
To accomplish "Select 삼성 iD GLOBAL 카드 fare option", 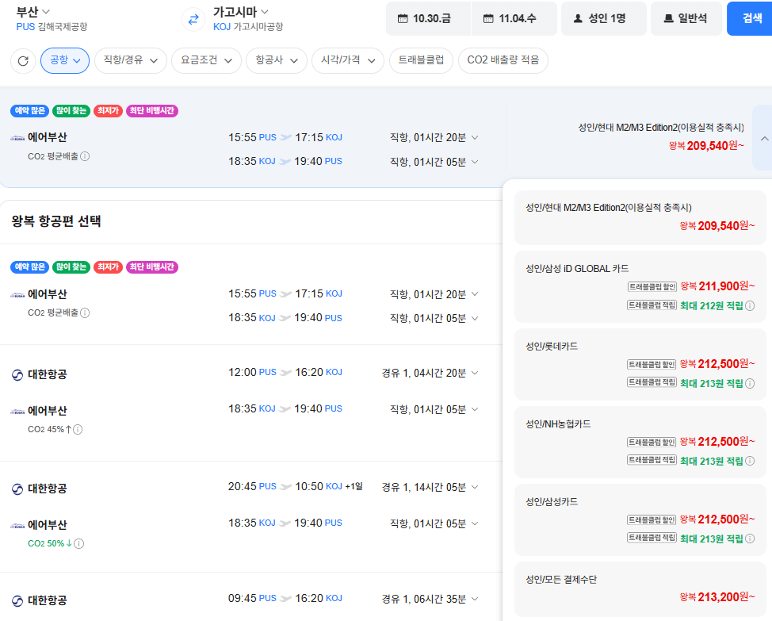I will click(640, 286).
